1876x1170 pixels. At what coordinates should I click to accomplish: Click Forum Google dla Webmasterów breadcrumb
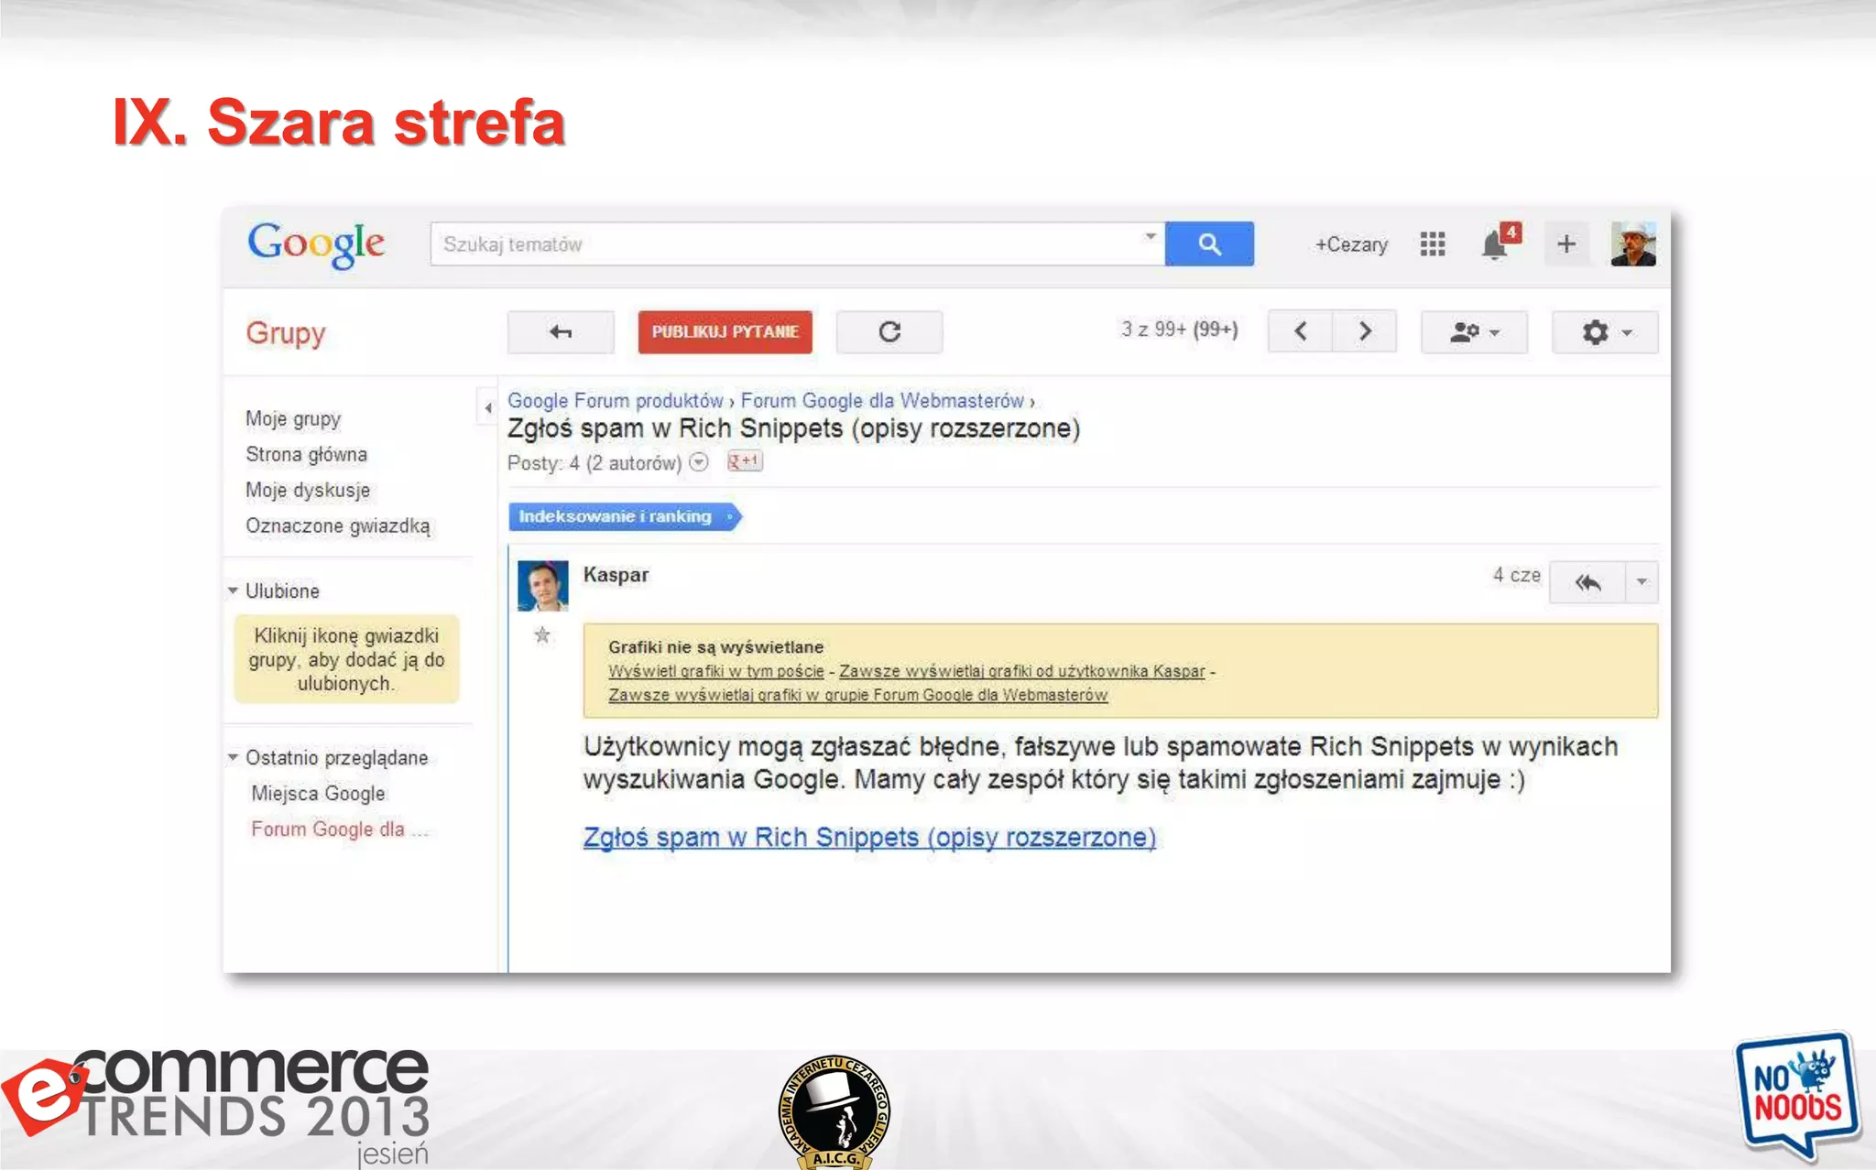pyautogui.click(x=882, y=400)
